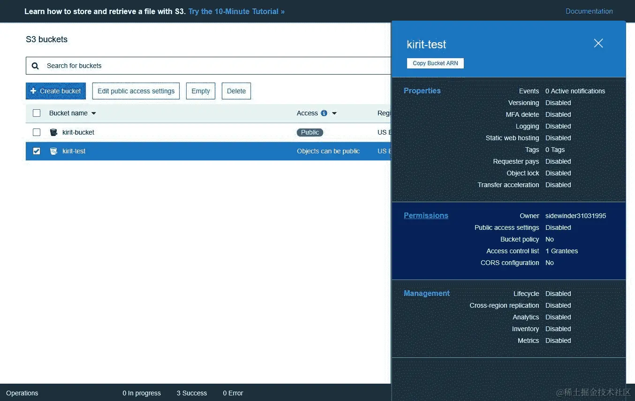Click Analytics label
635x401 pixels.
click(526, 317)
